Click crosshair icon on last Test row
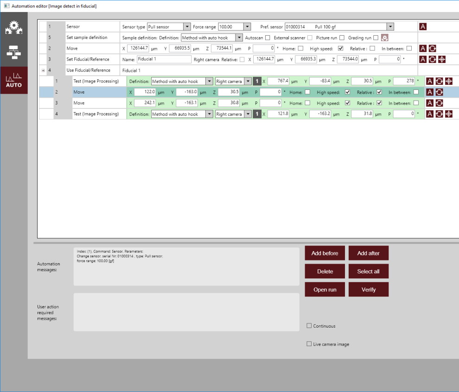The image size is (459, 392). point(448,114)
